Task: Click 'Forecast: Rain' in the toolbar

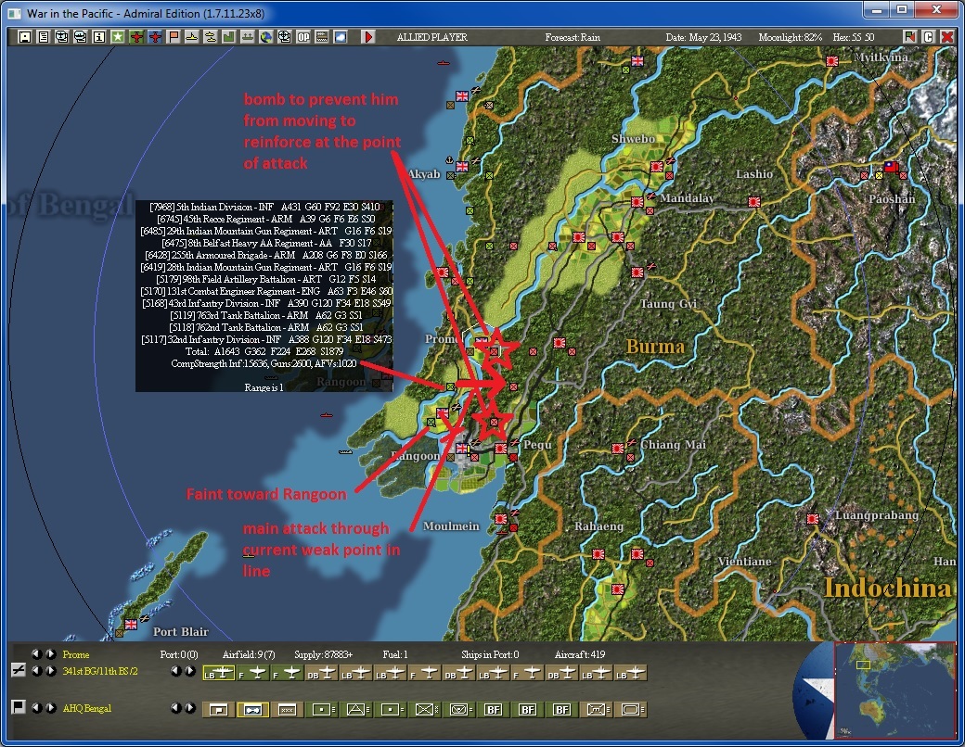Action: click(x=573, y=37)
